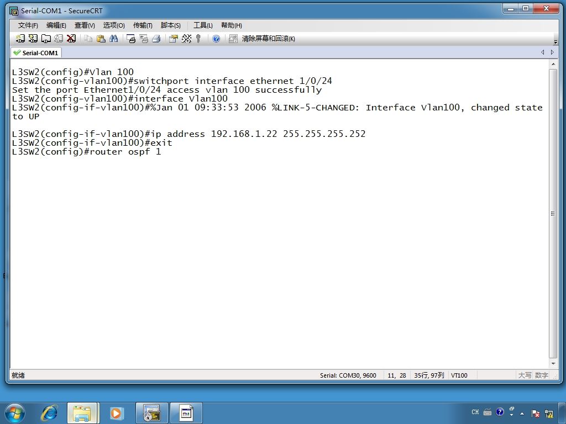Click 'Set the port Ethernet1/0/24' output line
This screenshot has height=424, width=566.
coord(167,90)
